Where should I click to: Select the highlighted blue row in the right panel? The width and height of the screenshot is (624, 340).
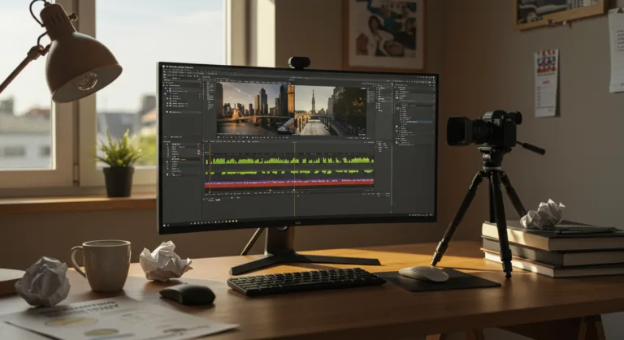coord(414,122)
